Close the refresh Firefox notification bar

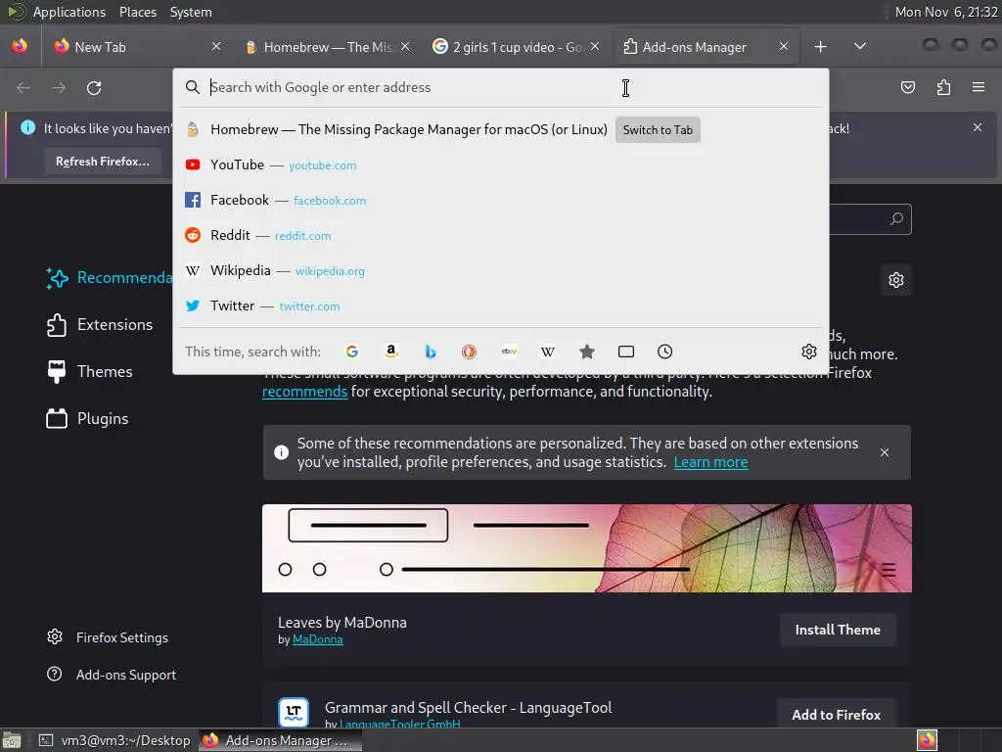click(978, 128)
